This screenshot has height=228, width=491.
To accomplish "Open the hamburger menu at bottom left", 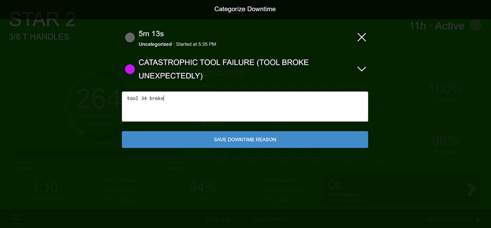I will pos(16,220).
